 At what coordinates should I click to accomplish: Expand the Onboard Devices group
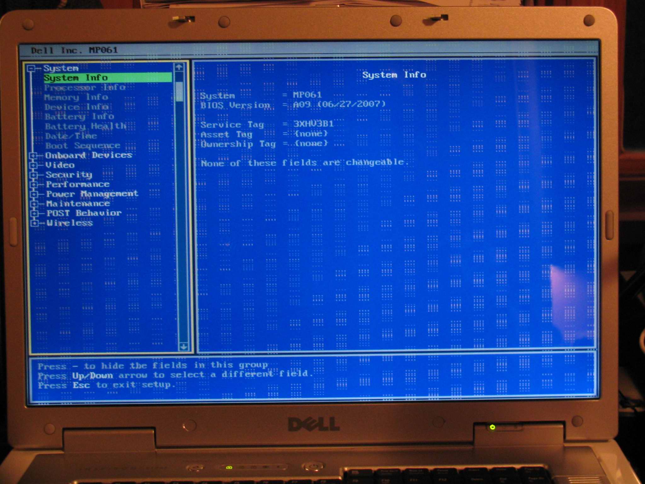pyautogui.click(x=33, y=155)
